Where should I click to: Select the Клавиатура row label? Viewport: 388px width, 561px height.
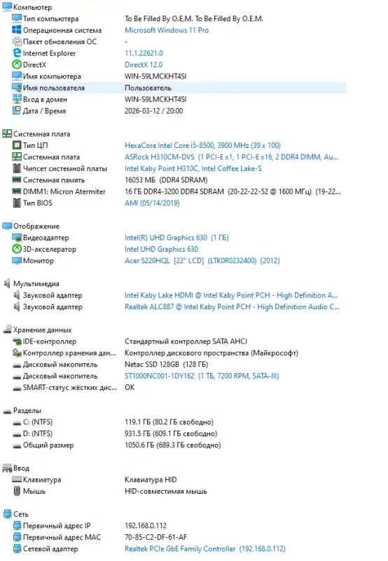pos(42,480)
